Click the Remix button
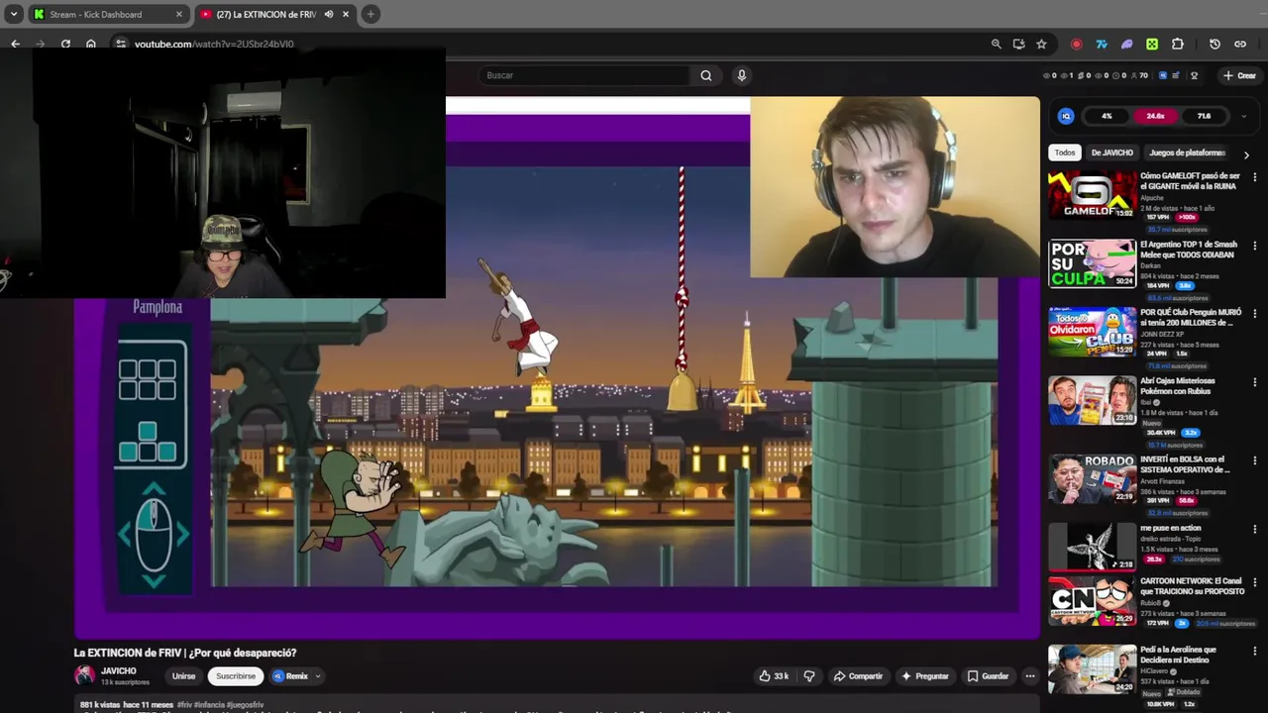 (291, 676)
